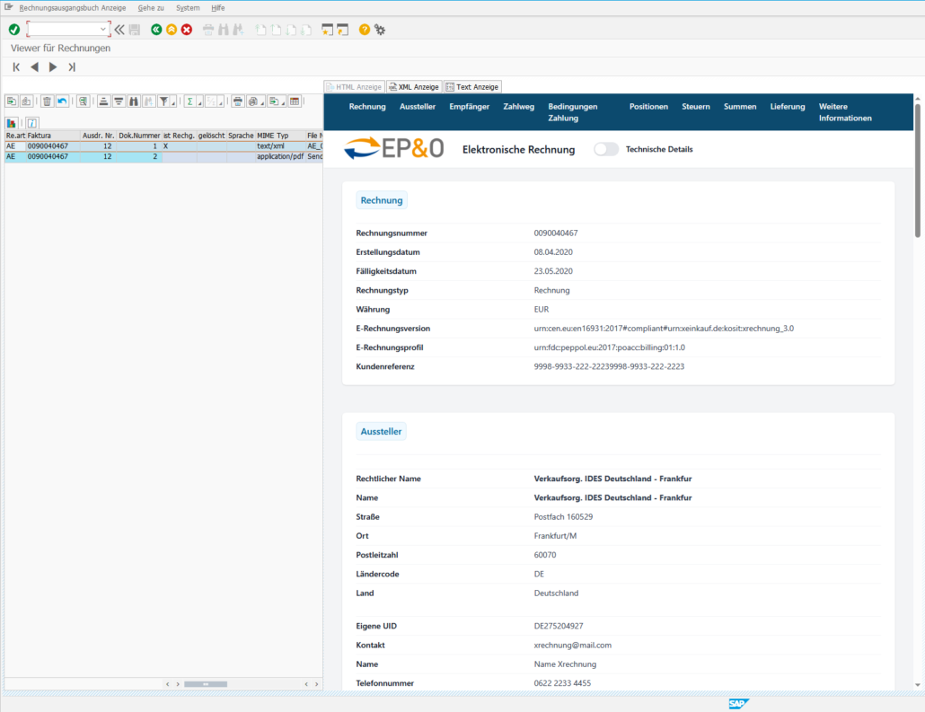The width and height of the screenshot is (925, 712).
Task: Open help via yellow question mark icon
Action: coord(365,30)
